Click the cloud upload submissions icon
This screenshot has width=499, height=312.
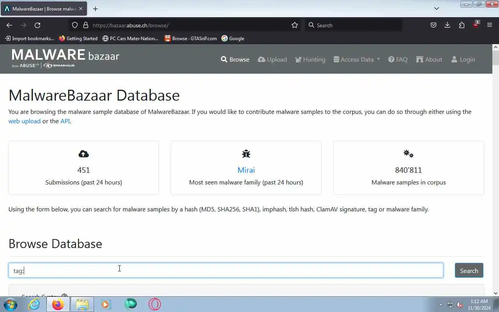[83, 154]
